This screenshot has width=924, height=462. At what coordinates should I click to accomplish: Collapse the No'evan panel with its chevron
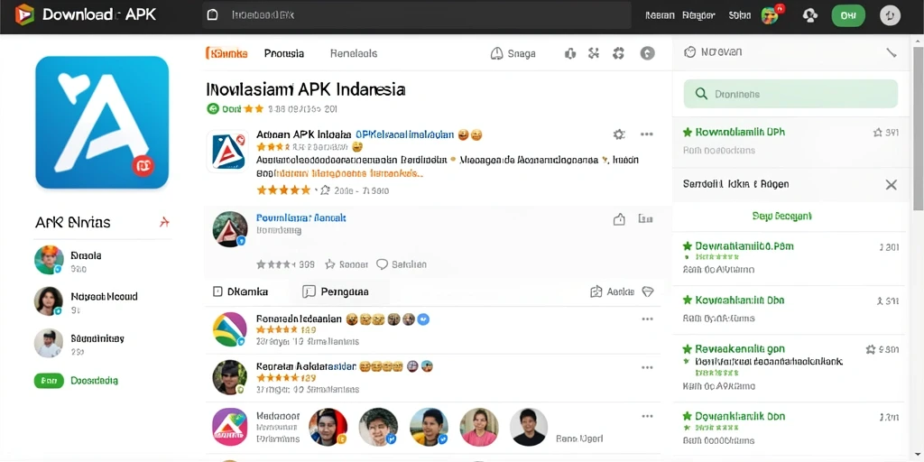[891, 51]
